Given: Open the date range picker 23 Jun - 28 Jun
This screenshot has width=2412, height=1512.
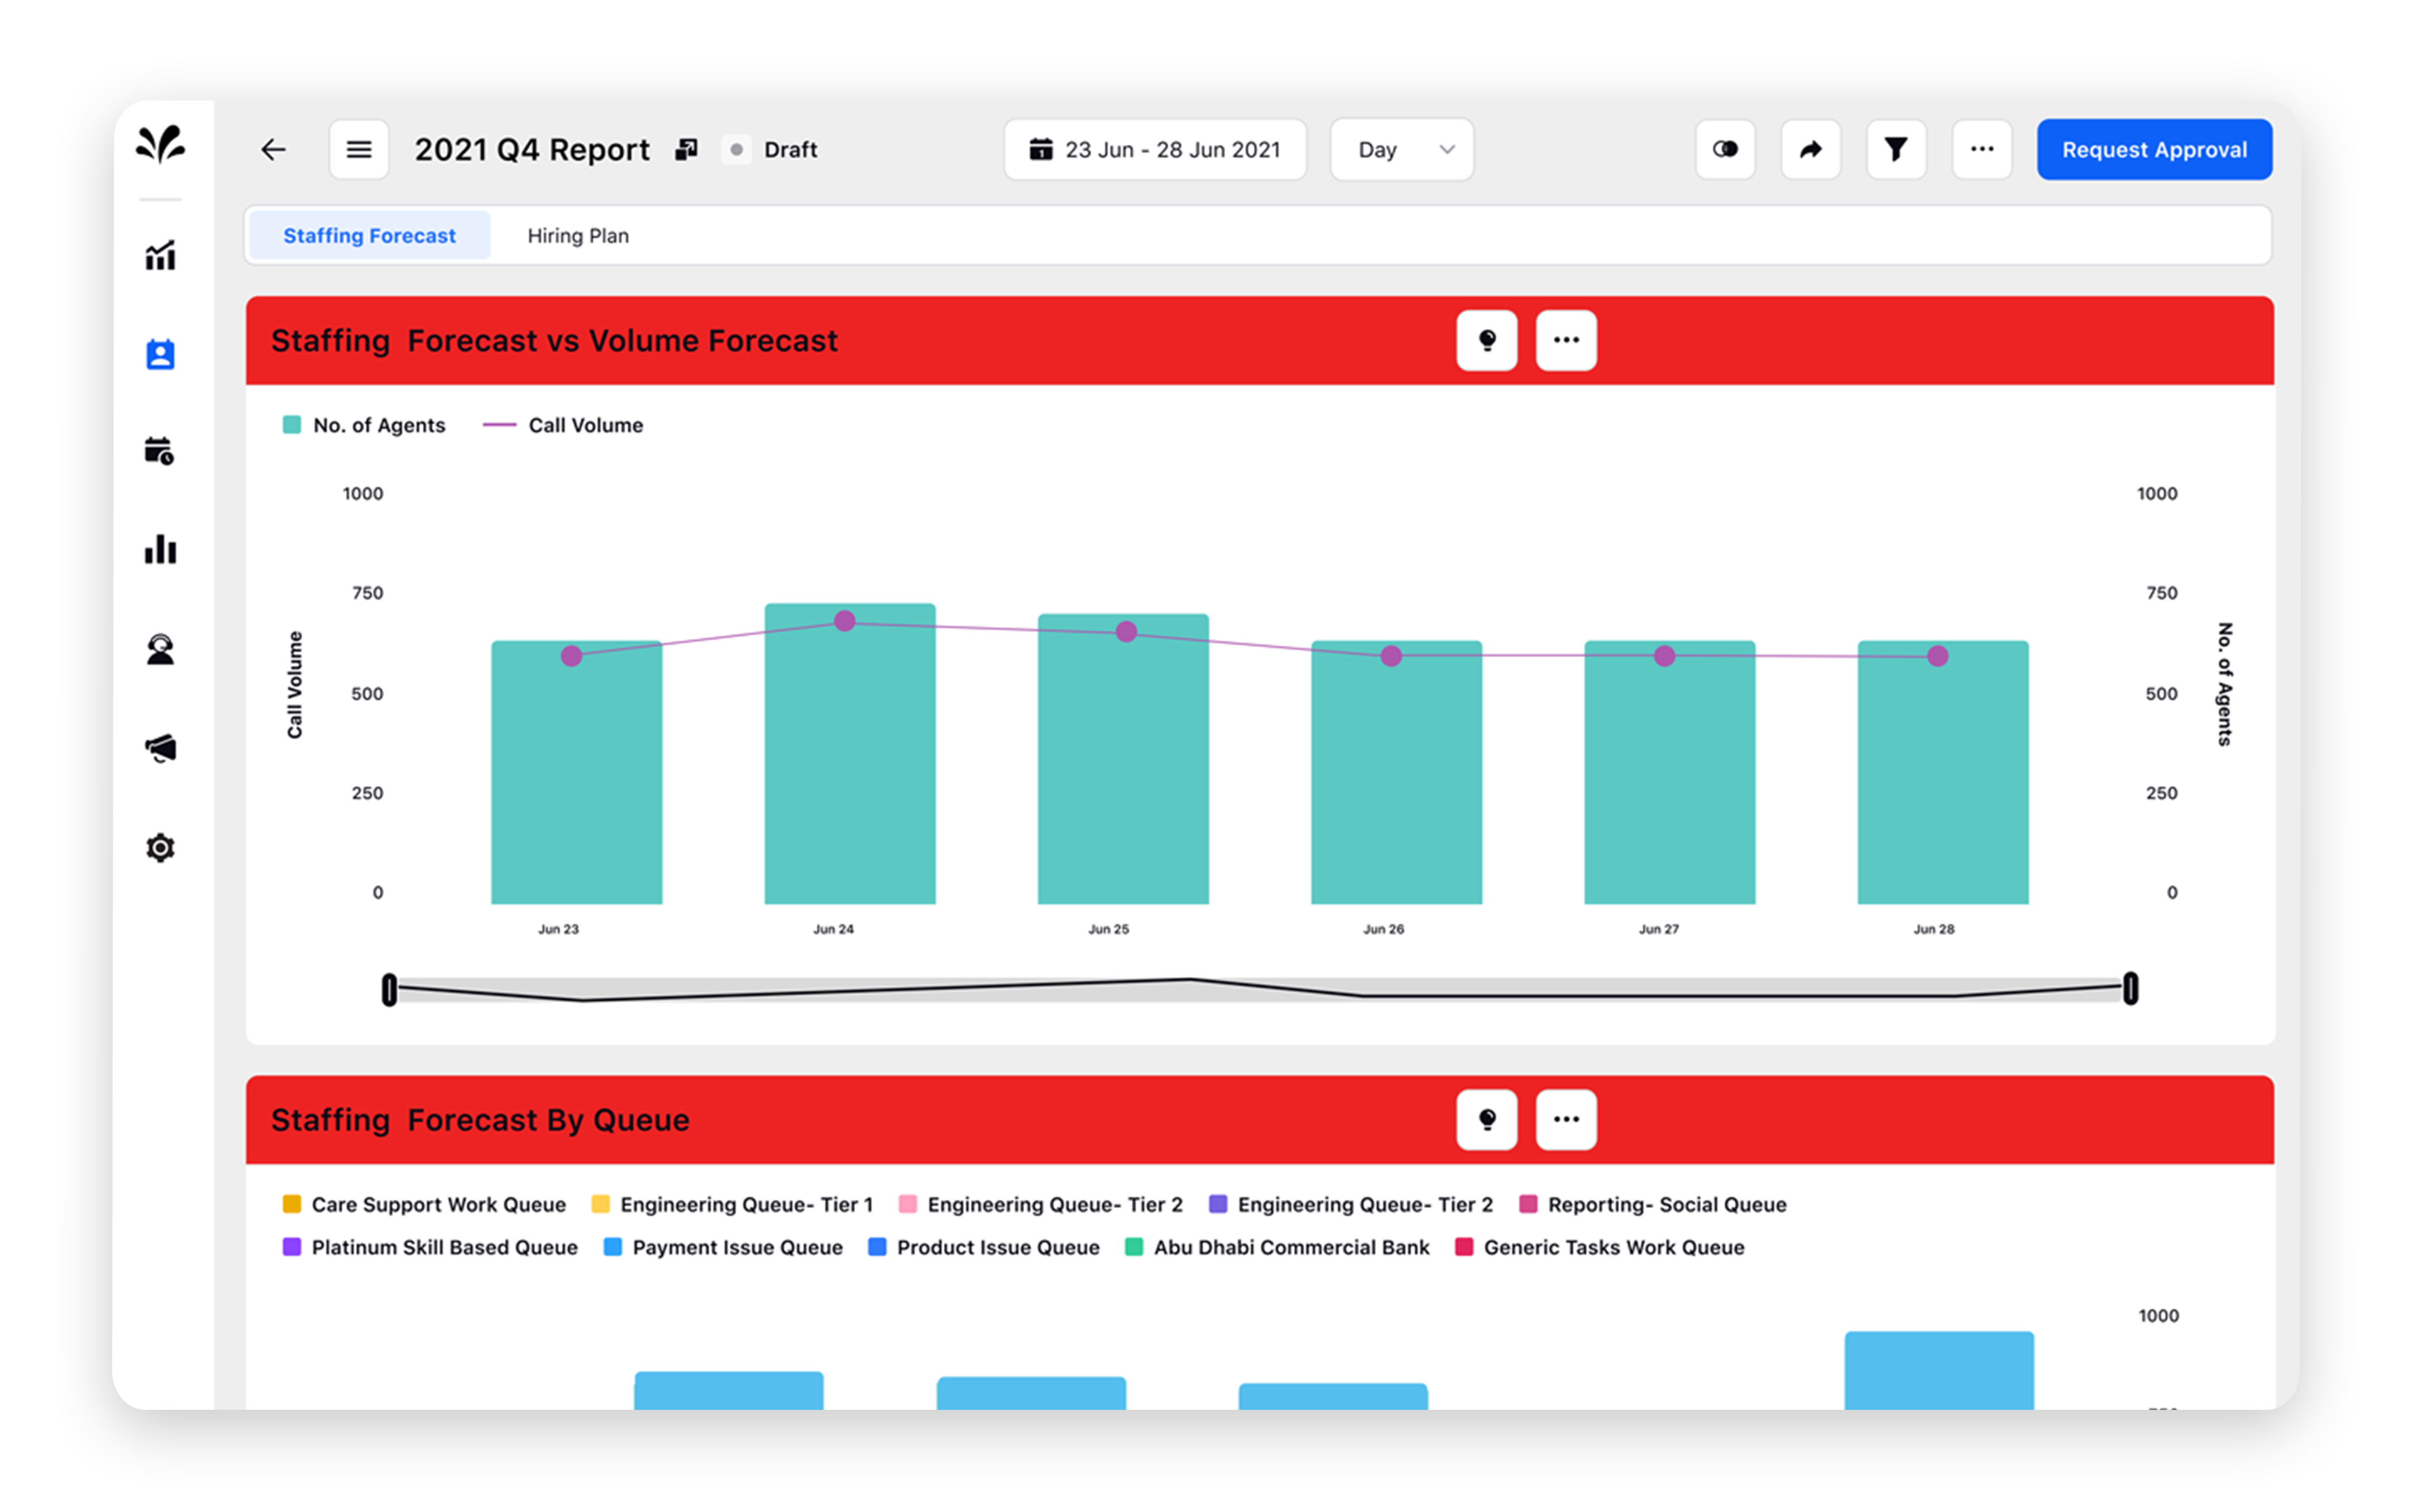Looking at the screenshot, I should pos(1155,149).
